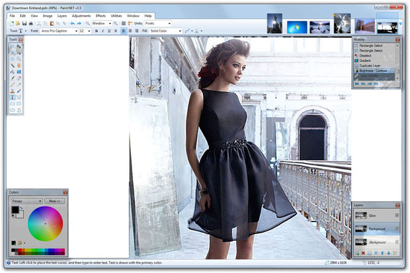Toggle Italic text formatting
Image resolution: width=410 pixels, height=273 pixels.
[102, 31]
